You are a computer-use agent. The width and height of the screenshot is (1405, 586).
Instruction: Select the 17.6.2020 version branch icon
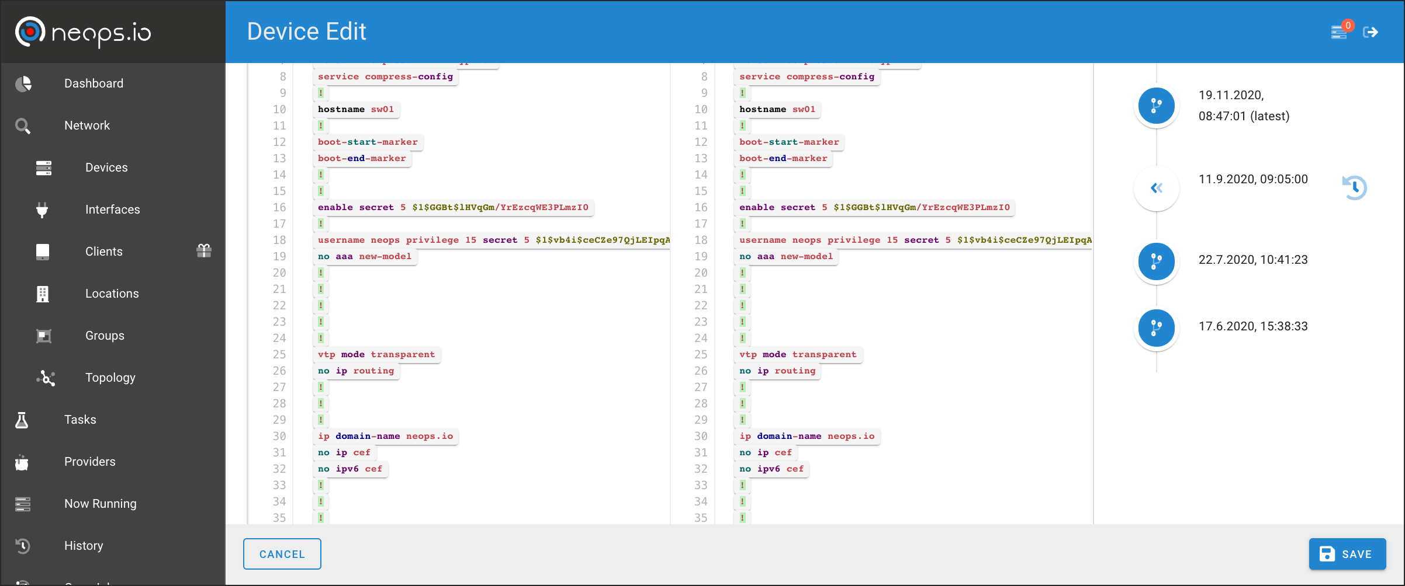coord(1157,327)
